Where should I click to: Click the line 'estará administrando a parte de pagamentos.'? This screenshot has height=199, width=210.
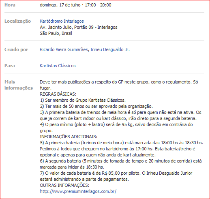84,179
